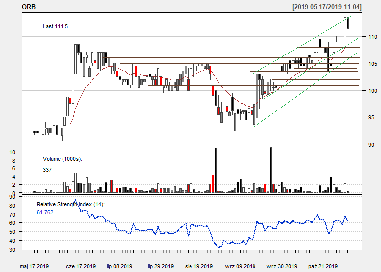
Task: Click the ORB ticker title
Action: click(29, 7)
